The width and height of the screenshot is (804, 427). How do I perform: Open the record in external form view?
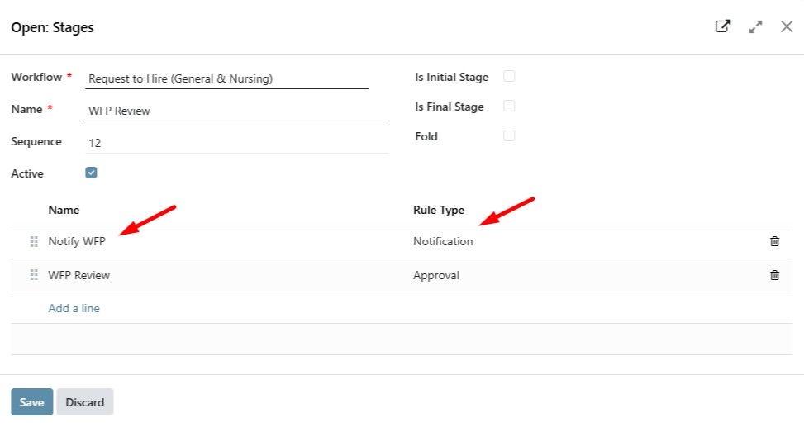[x=722, y=26]
